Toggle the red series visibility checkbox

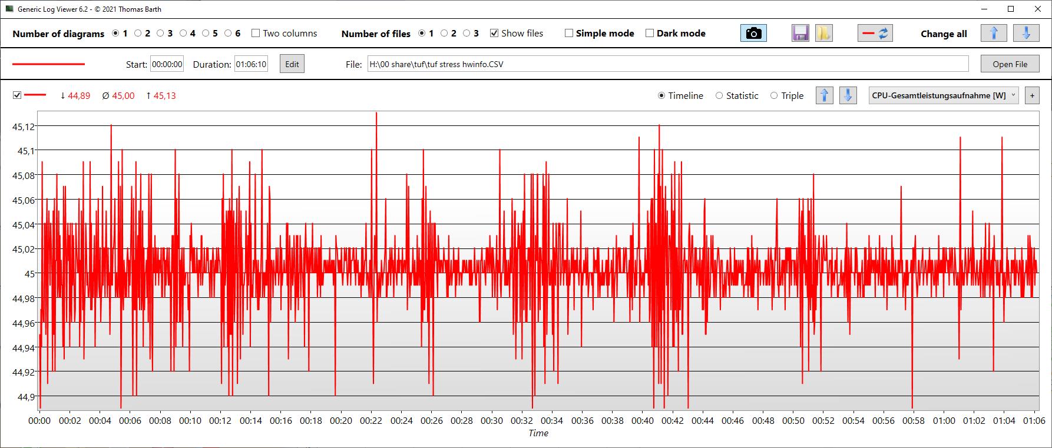click(x=17, y=95)
